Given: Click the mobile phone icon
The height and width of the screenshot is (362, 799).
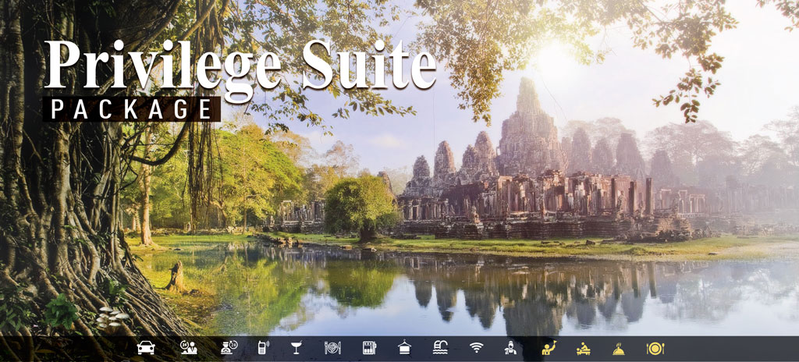Looking at the screenshot, I should tap(264, 348).
